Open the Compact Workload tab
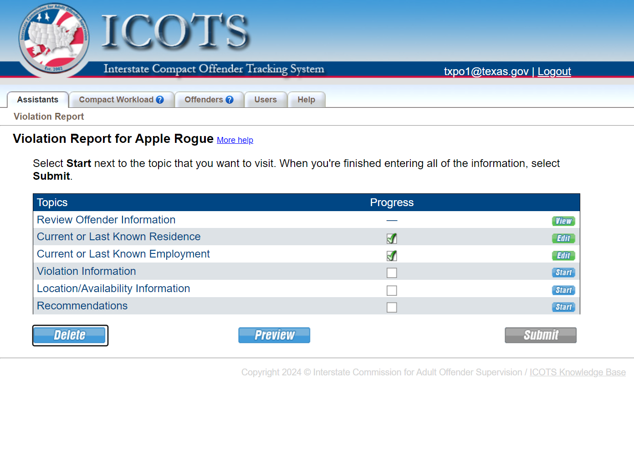The width and height of the screenshot is (634, 460). pos(122,100)
